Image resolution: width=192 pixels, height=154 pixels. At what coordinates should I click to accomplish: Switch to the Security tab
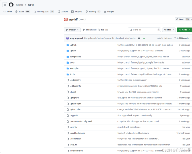(x=93, y=12)
